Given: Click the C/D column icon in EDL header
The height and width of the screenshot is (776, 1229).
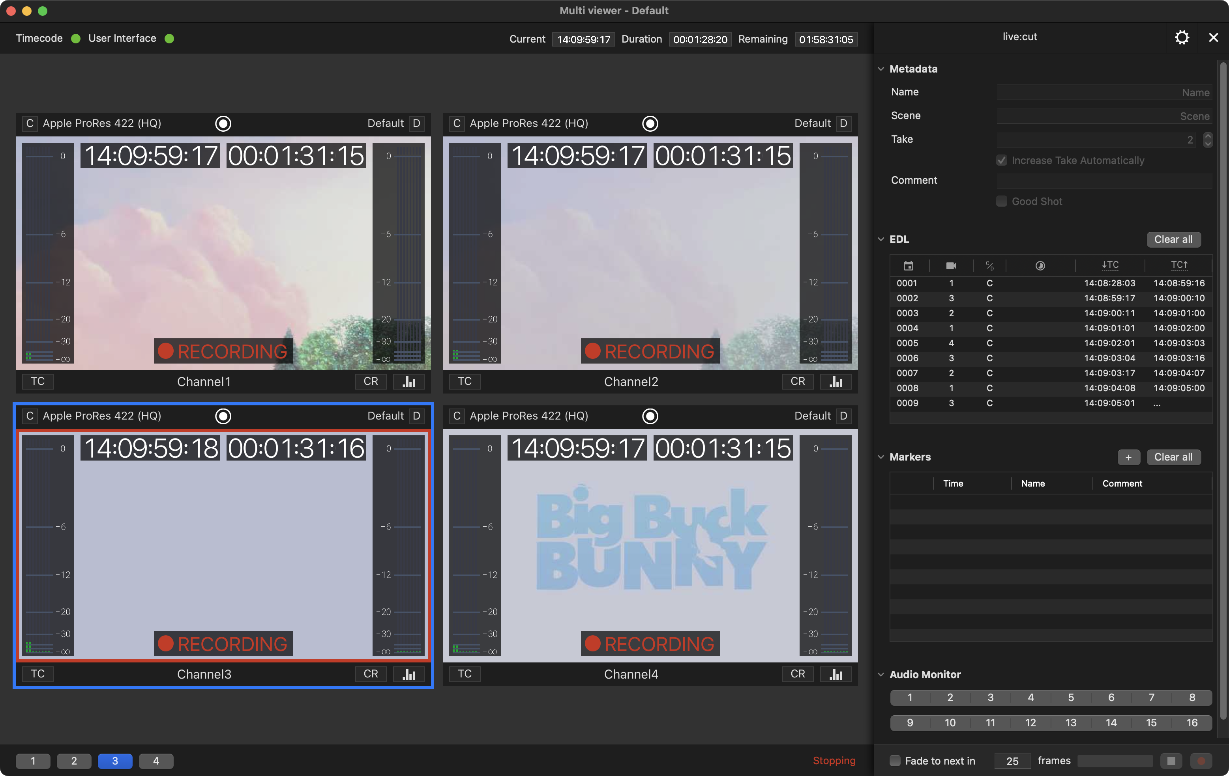Looking at the screenshot, I should coord(989,266).
